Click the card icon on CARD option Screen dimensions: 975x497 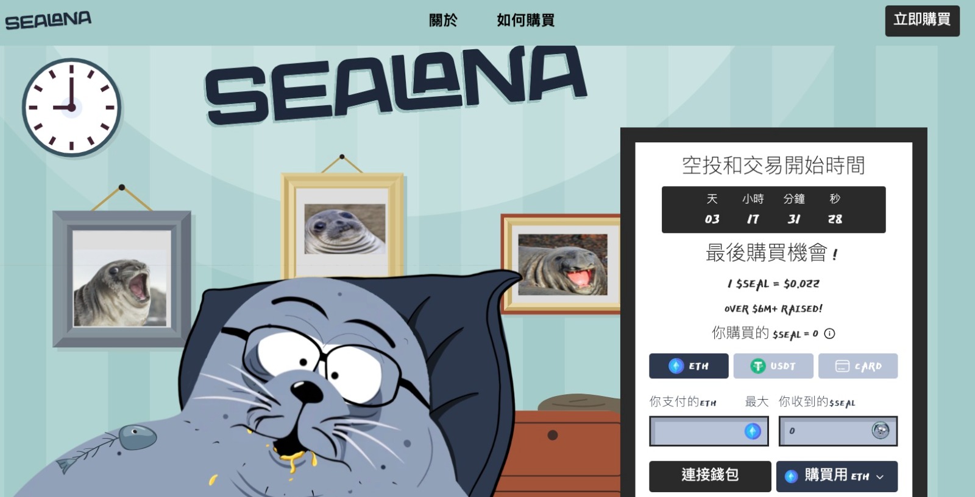(x=842, y=366)
